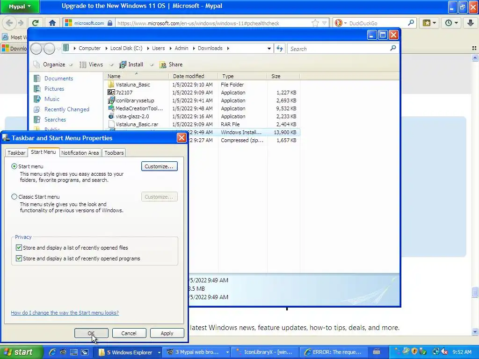Select the 7z2107 application file

tap(123, 93)
